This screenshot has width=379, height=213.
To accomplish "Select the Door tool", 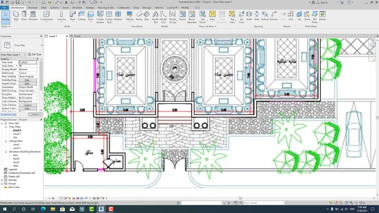I will (24, 16).
